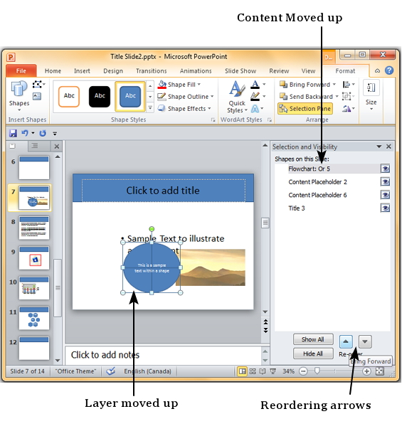Open Customize Quick Access Toolbar dropdown
The image size is (402, 441).
coord(55,133)
